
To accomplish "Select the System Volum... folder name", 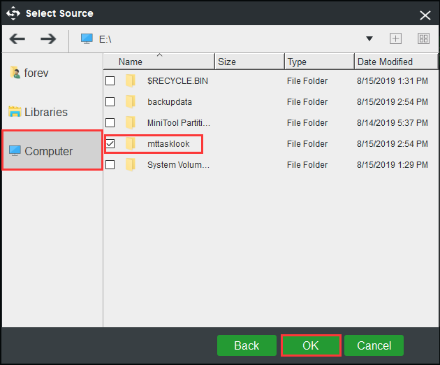I will tap(179, 164).
